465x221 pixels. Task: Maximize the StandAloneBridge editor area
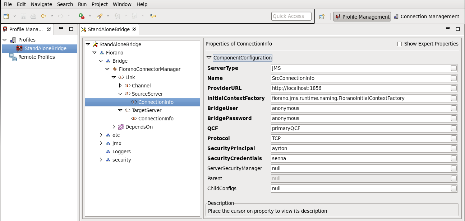pos(458,29)
